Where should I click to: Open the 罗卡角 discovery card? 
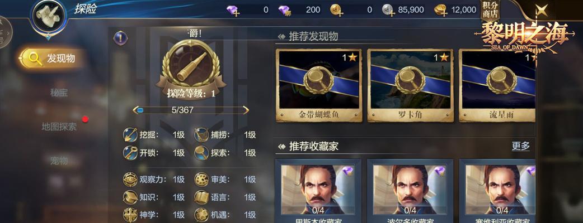pyautogui.click(x=411, y=85)
